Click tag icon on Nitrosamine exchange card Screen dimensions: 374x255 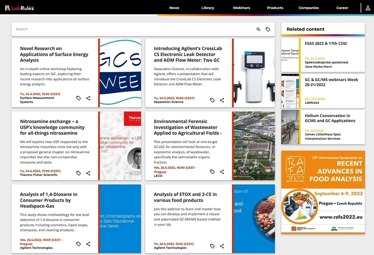tap(79, 173)
